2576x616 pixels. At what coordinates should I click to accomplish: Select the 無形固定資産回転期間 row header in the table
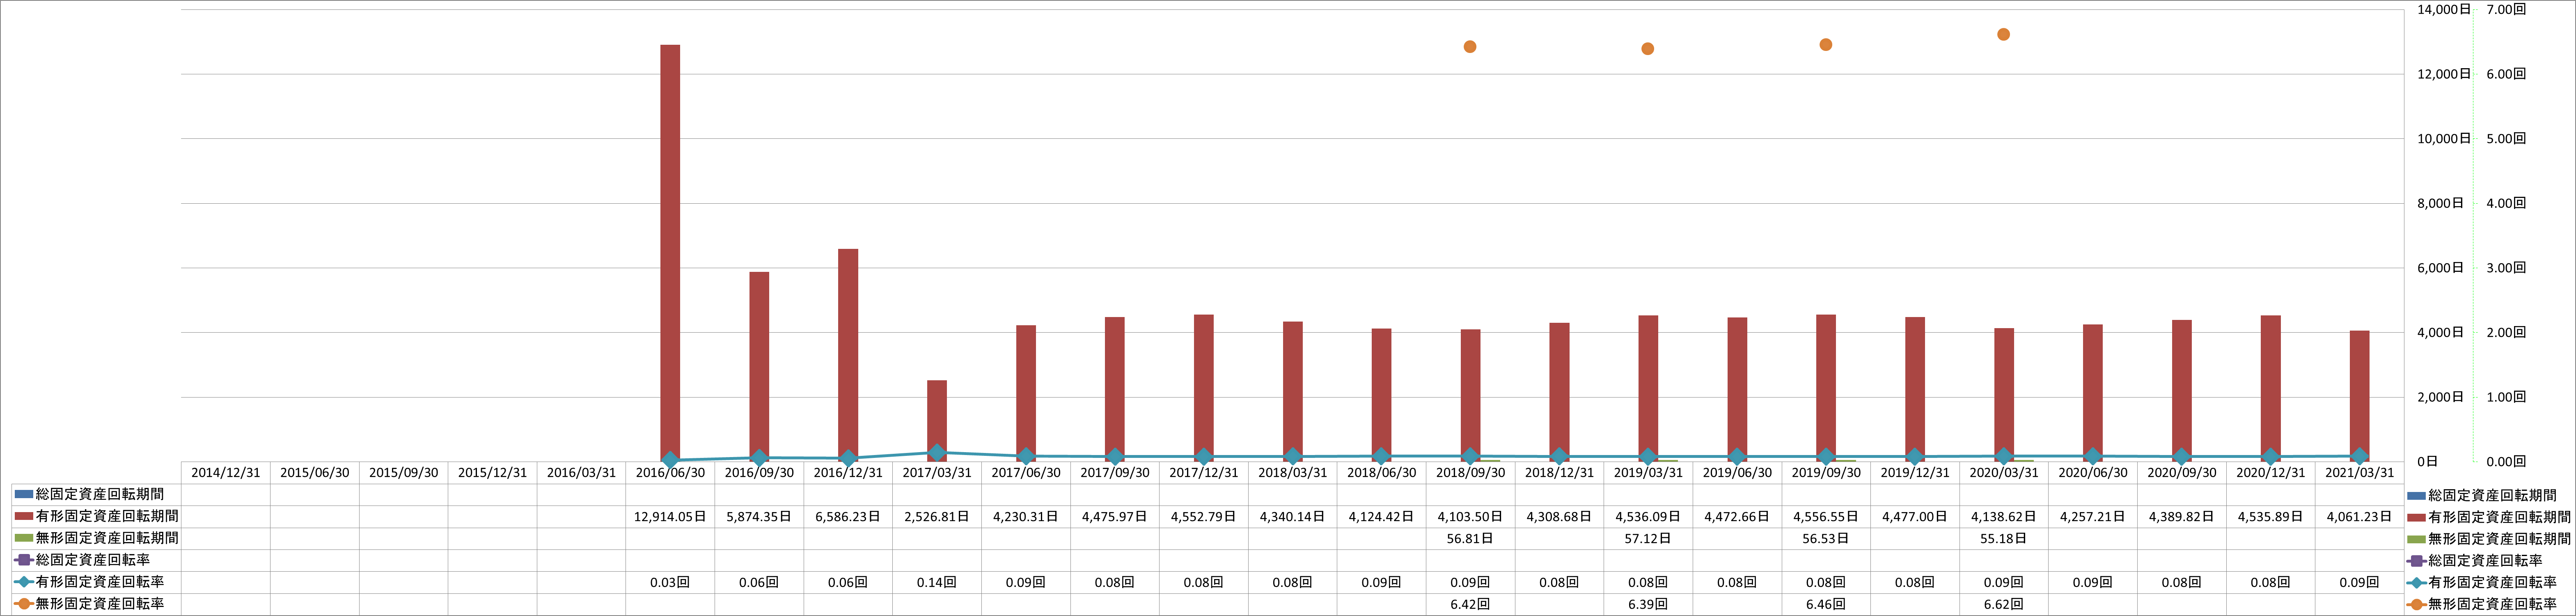(96, 538)
